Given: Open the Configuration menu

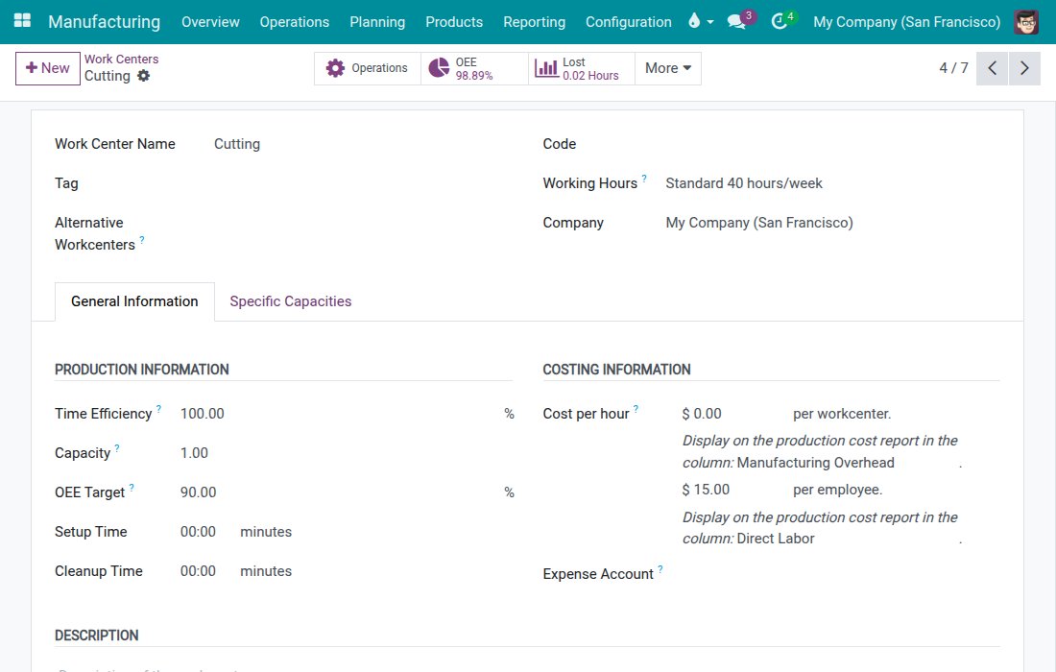Looking at the screenshot, I should pos(629,21).
